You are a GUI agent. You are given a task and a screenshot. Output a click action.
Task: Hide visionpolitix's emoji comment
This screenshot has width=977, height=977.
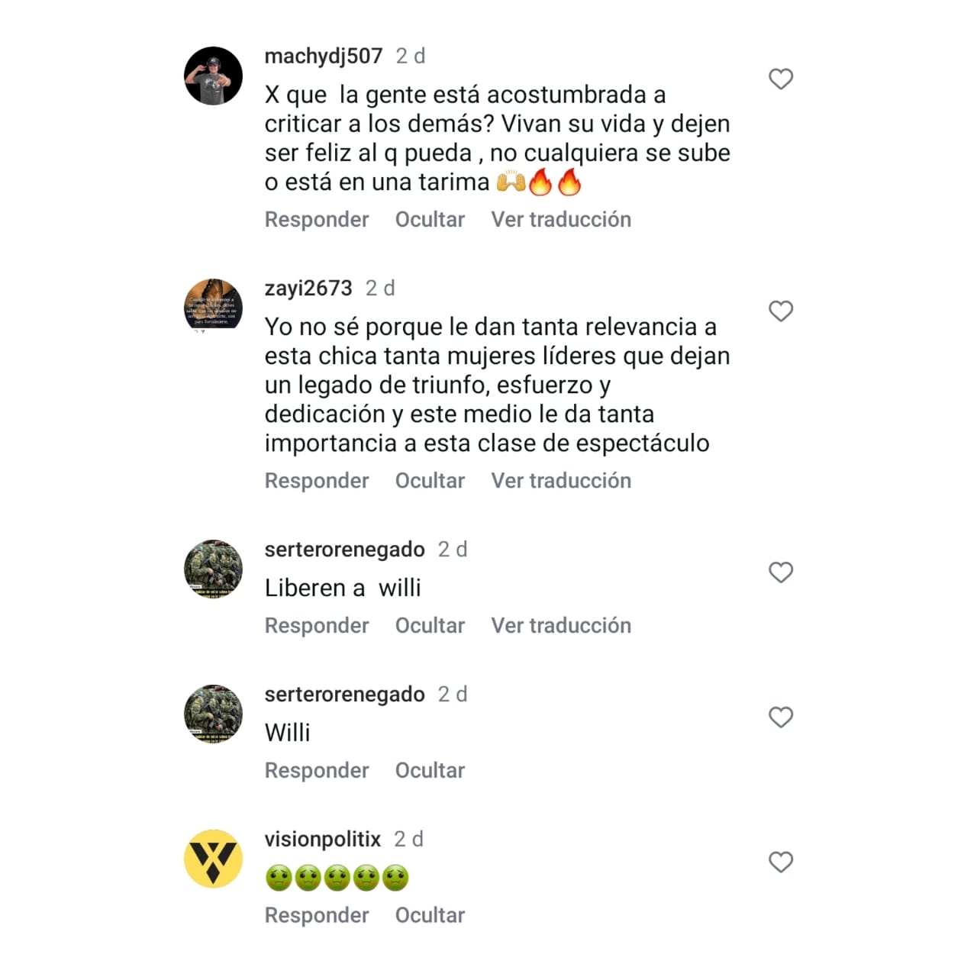pyautogui.click(x=430, y=916)
